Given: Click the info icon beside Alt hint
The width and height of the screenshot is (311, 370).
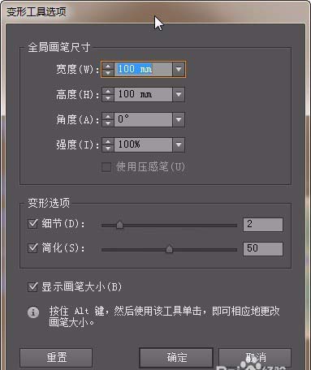Looking at the screenshot, I should coord(33,312).
